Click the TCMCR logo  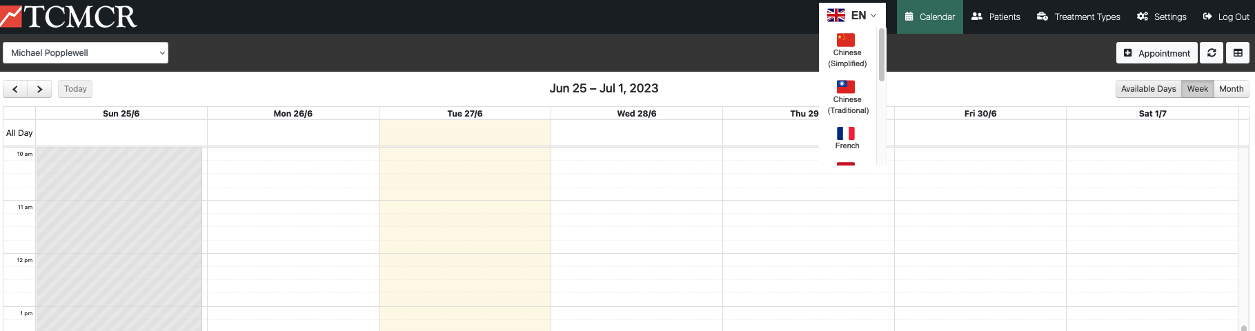coord(69,17)
